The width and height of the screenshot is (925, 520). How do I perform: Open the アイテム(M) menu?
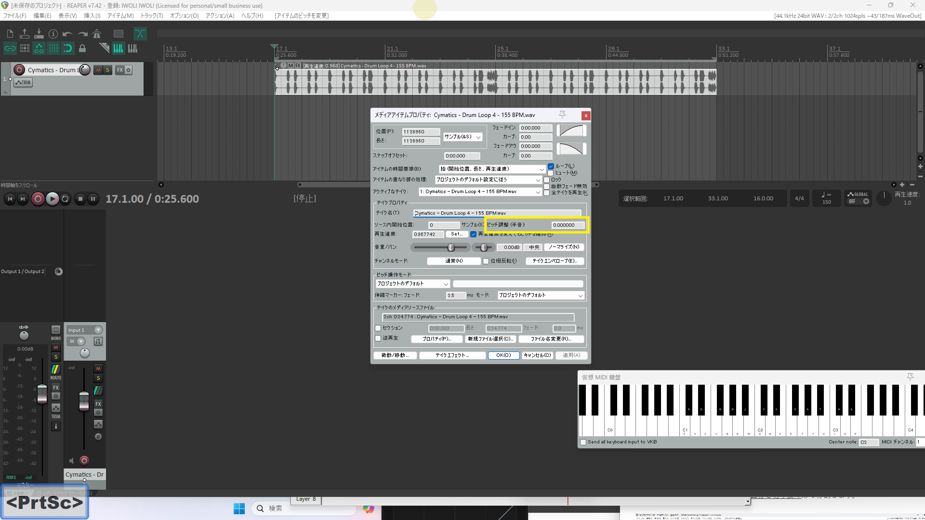pos(120,15)
